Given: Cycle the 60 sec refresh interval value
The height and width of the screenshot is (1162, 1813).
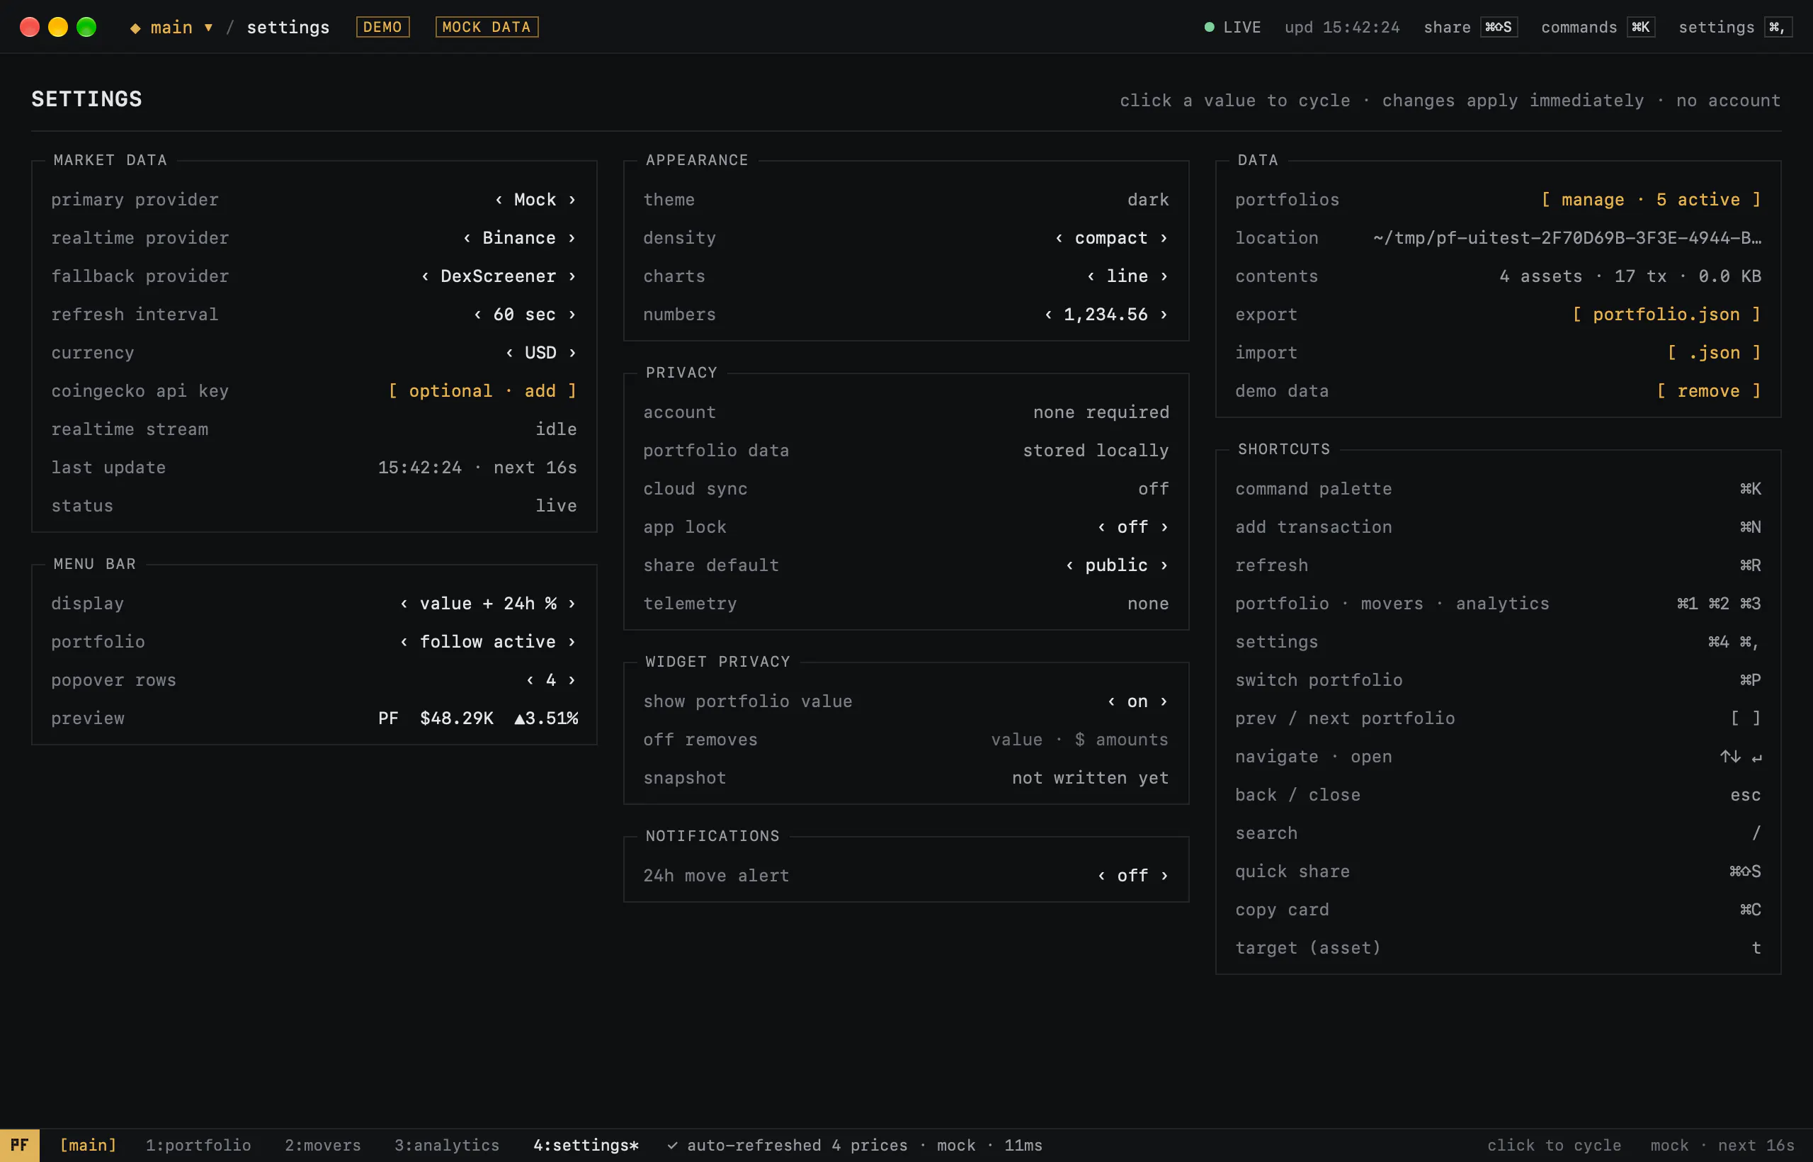Looking at the screenshot, I should [x=524, y=315].
